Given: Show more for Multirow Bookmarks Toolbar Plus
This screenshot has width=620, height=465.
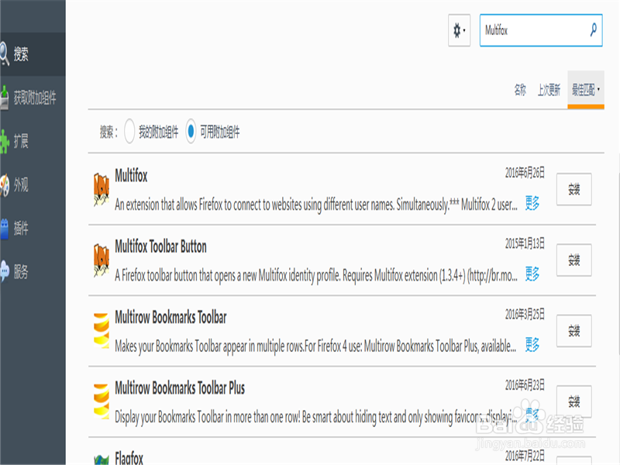Looking at the screenshot, I should coord(532,415).
